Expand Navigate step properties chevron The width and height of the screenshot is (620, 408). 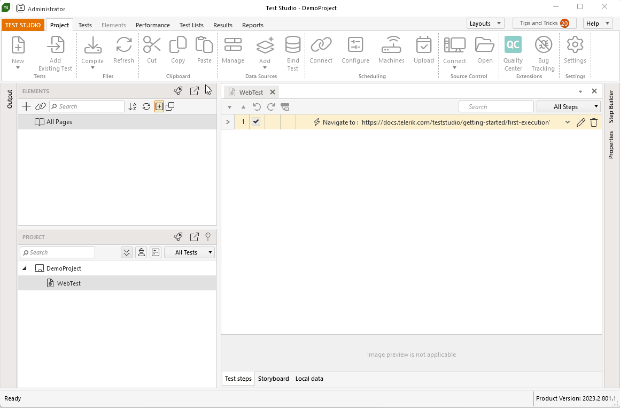pos(568,122)
